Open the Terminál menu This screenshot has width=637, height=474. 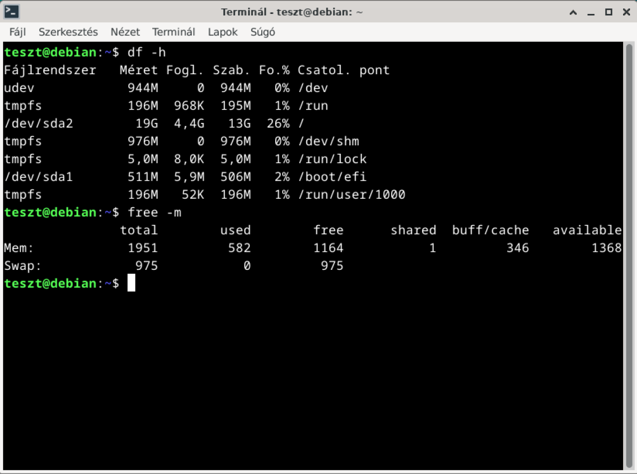pyautogui.click(x=174, y=32)
